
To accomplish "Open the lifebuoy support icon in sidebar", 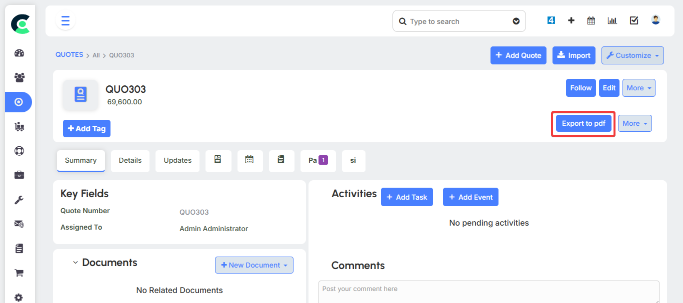I will 19,151.
